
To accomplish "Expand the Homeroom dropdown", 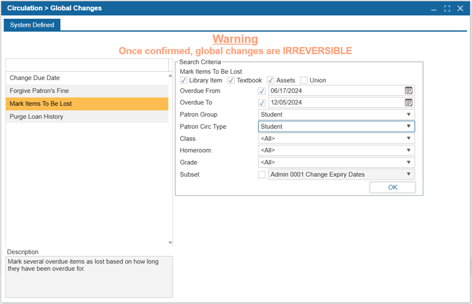I will tap(336, 150).
